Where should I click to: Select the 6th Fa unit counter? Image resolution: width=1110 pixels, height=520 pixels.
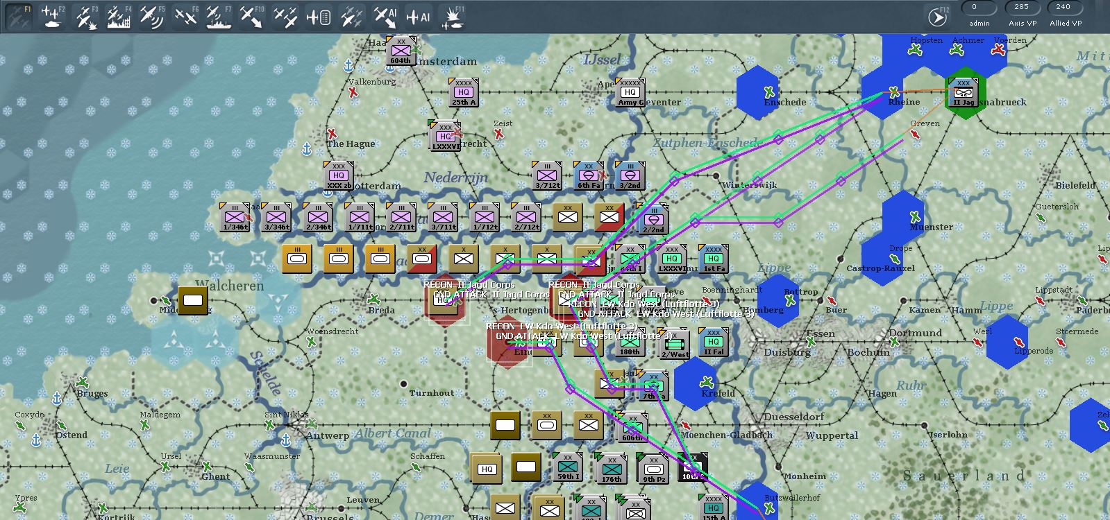588,175
